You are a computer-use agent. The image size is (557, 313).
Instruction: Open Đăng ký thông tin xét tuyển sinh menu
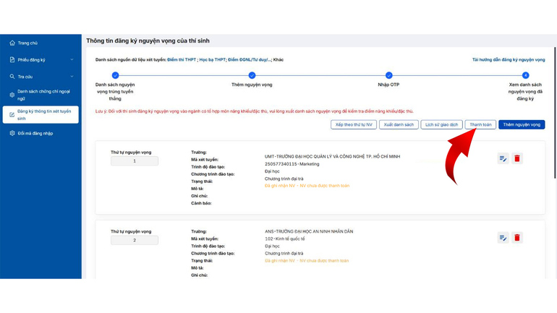click(x=44, y=115)
